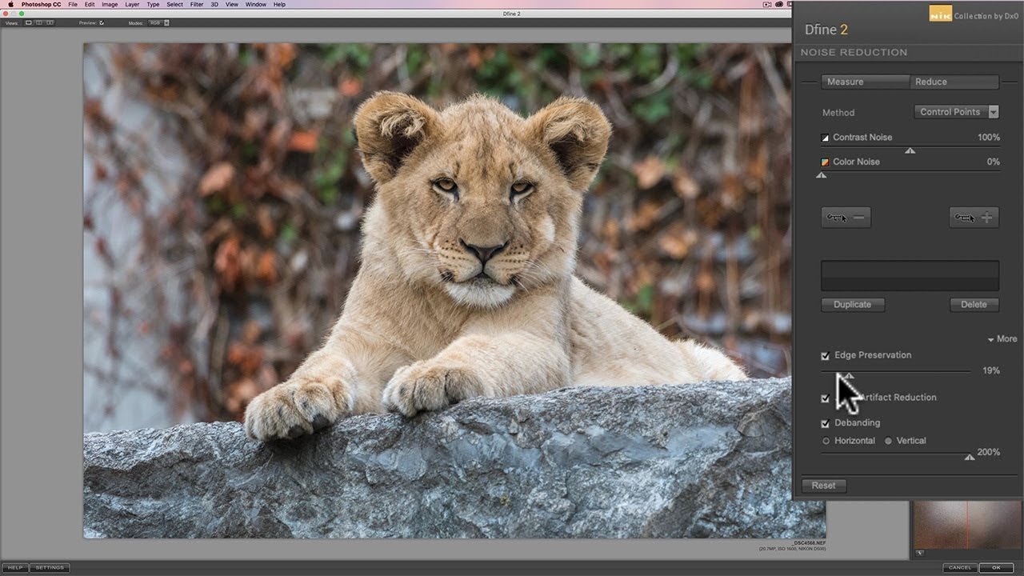Viewport: 1024px width, 576px height.
Task: Open the View menu
Action: tap(232, 5)
